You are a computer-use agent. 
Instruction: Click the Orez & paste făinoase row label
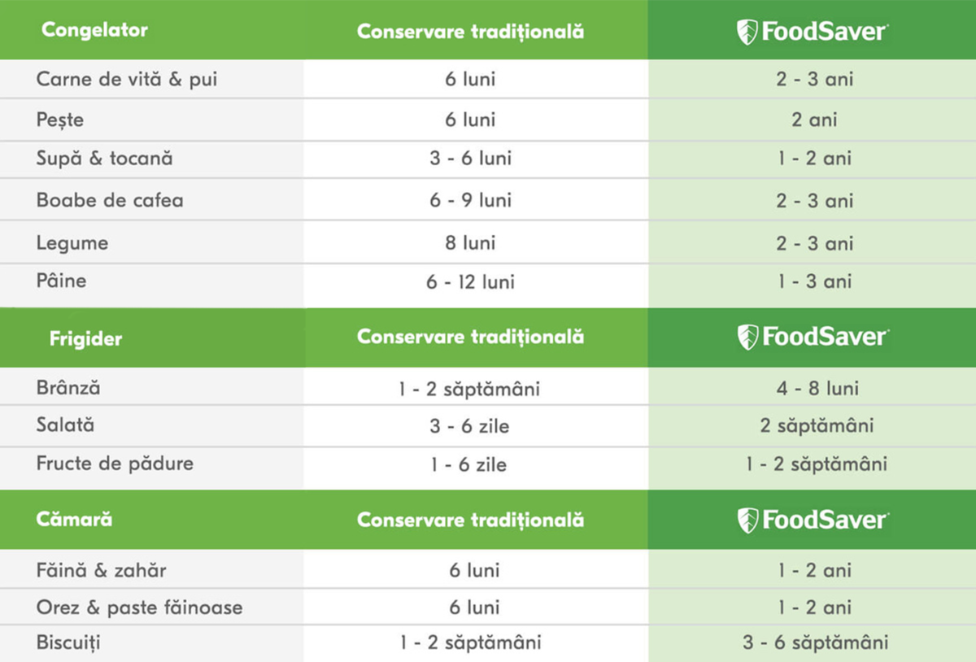[139, 608]
